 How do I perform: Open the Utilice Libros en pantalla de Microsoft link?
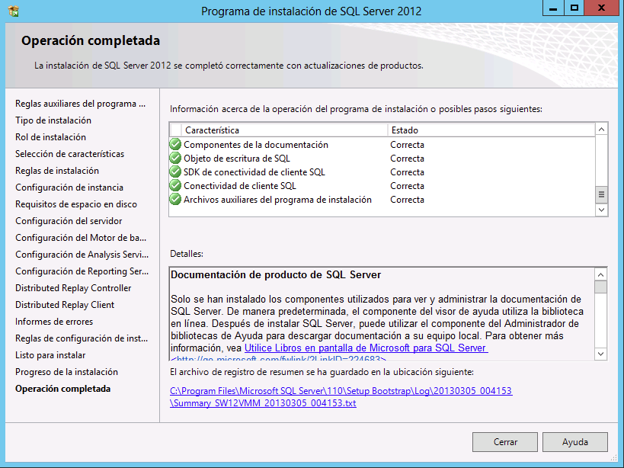[x=366, y=348]
